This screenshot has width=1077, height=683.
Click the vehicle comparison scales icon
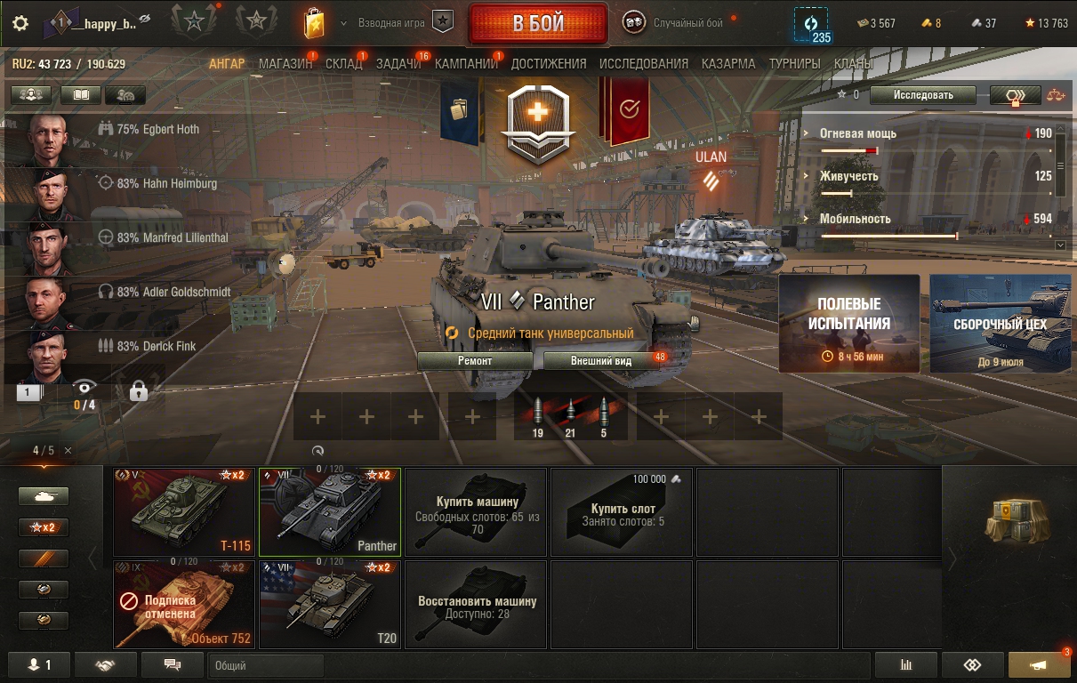coord(1056,95)
